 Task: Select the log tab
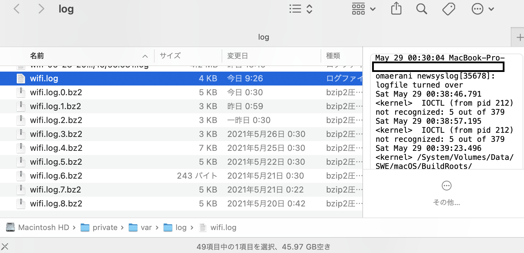[x=263, y=37]
